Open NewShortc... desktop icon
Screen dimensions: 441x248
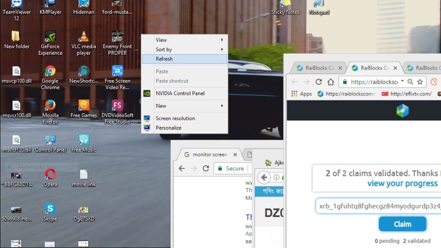pyautogui.click(x=83, y=74)
